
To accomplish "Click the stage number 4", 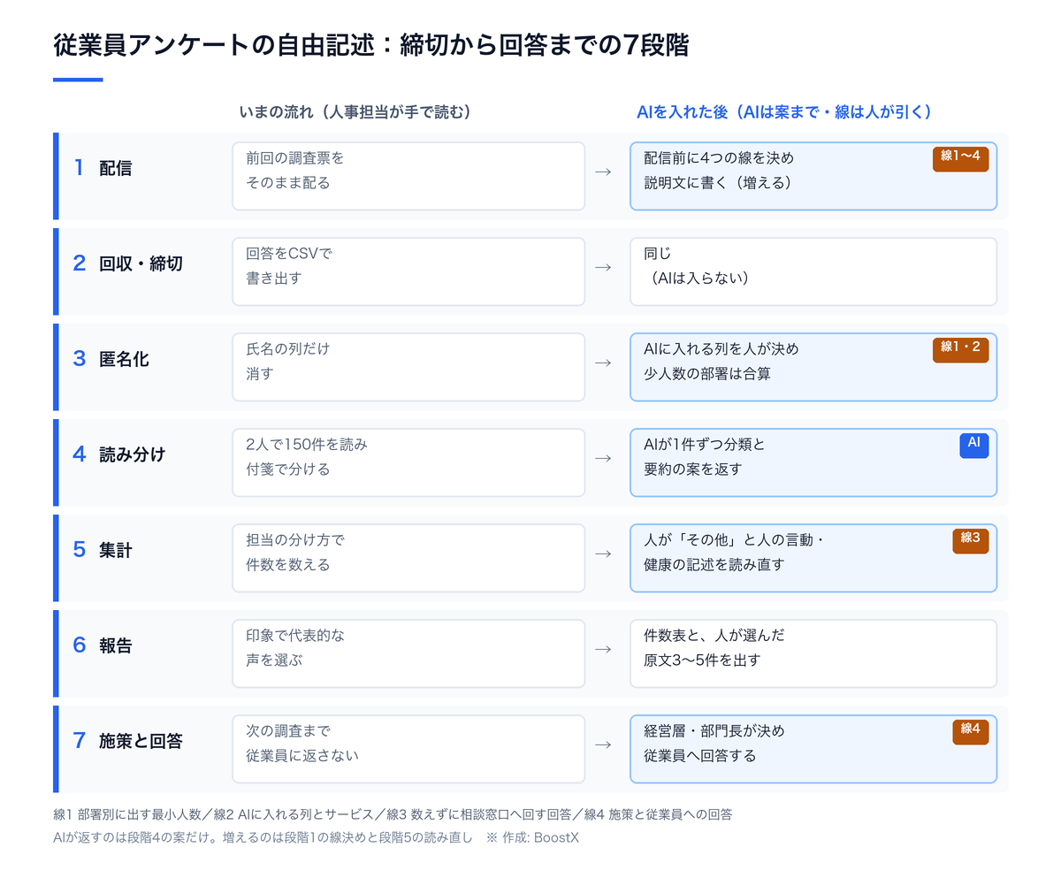I will [79, 454].
